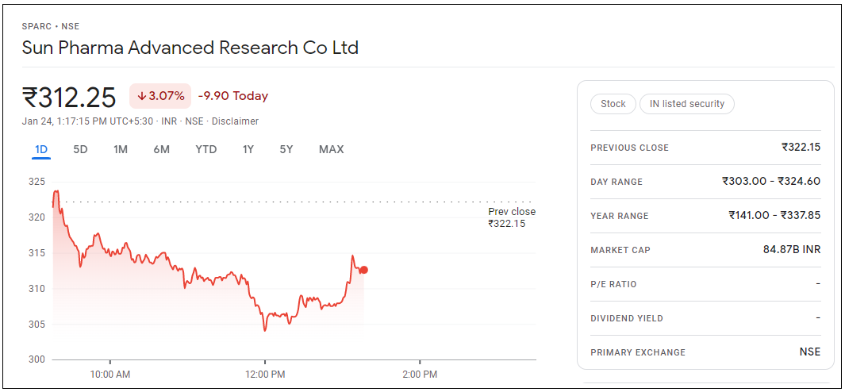
Task: Click the PREVIOUS CLOSE label
Action: (629, 148)
